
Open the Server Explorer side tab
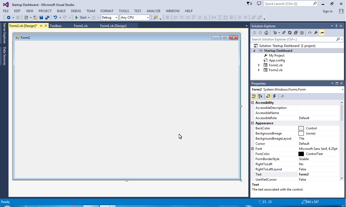pos(4,33)
